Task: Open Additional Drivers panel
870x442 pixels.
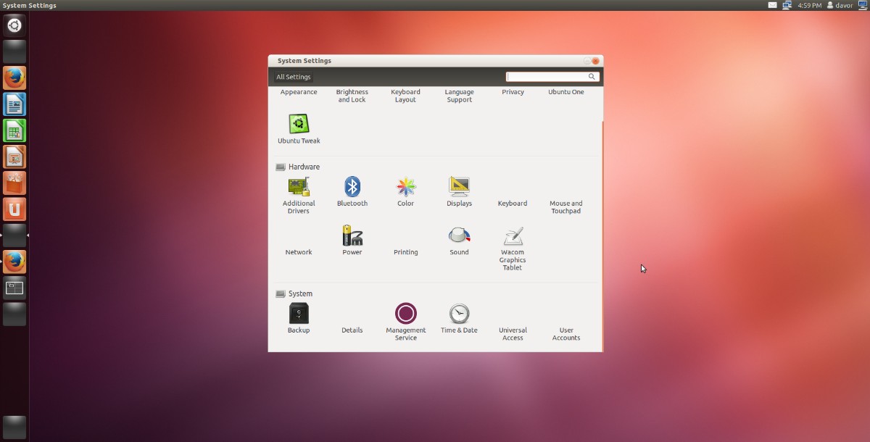Action: click(x=299, y=194)
